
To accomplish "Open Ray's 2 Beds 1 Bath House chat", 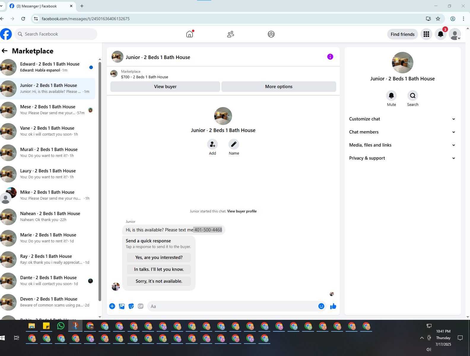I will pos(47,260).
